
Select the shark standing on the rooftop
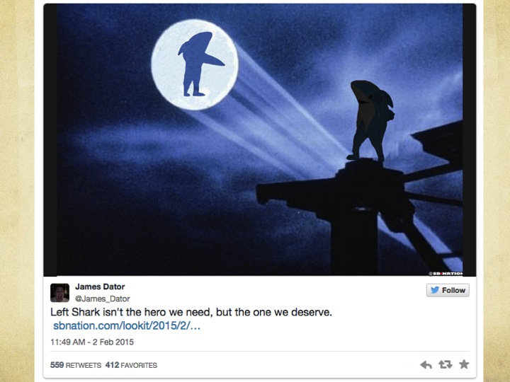(x=370, y=121)
